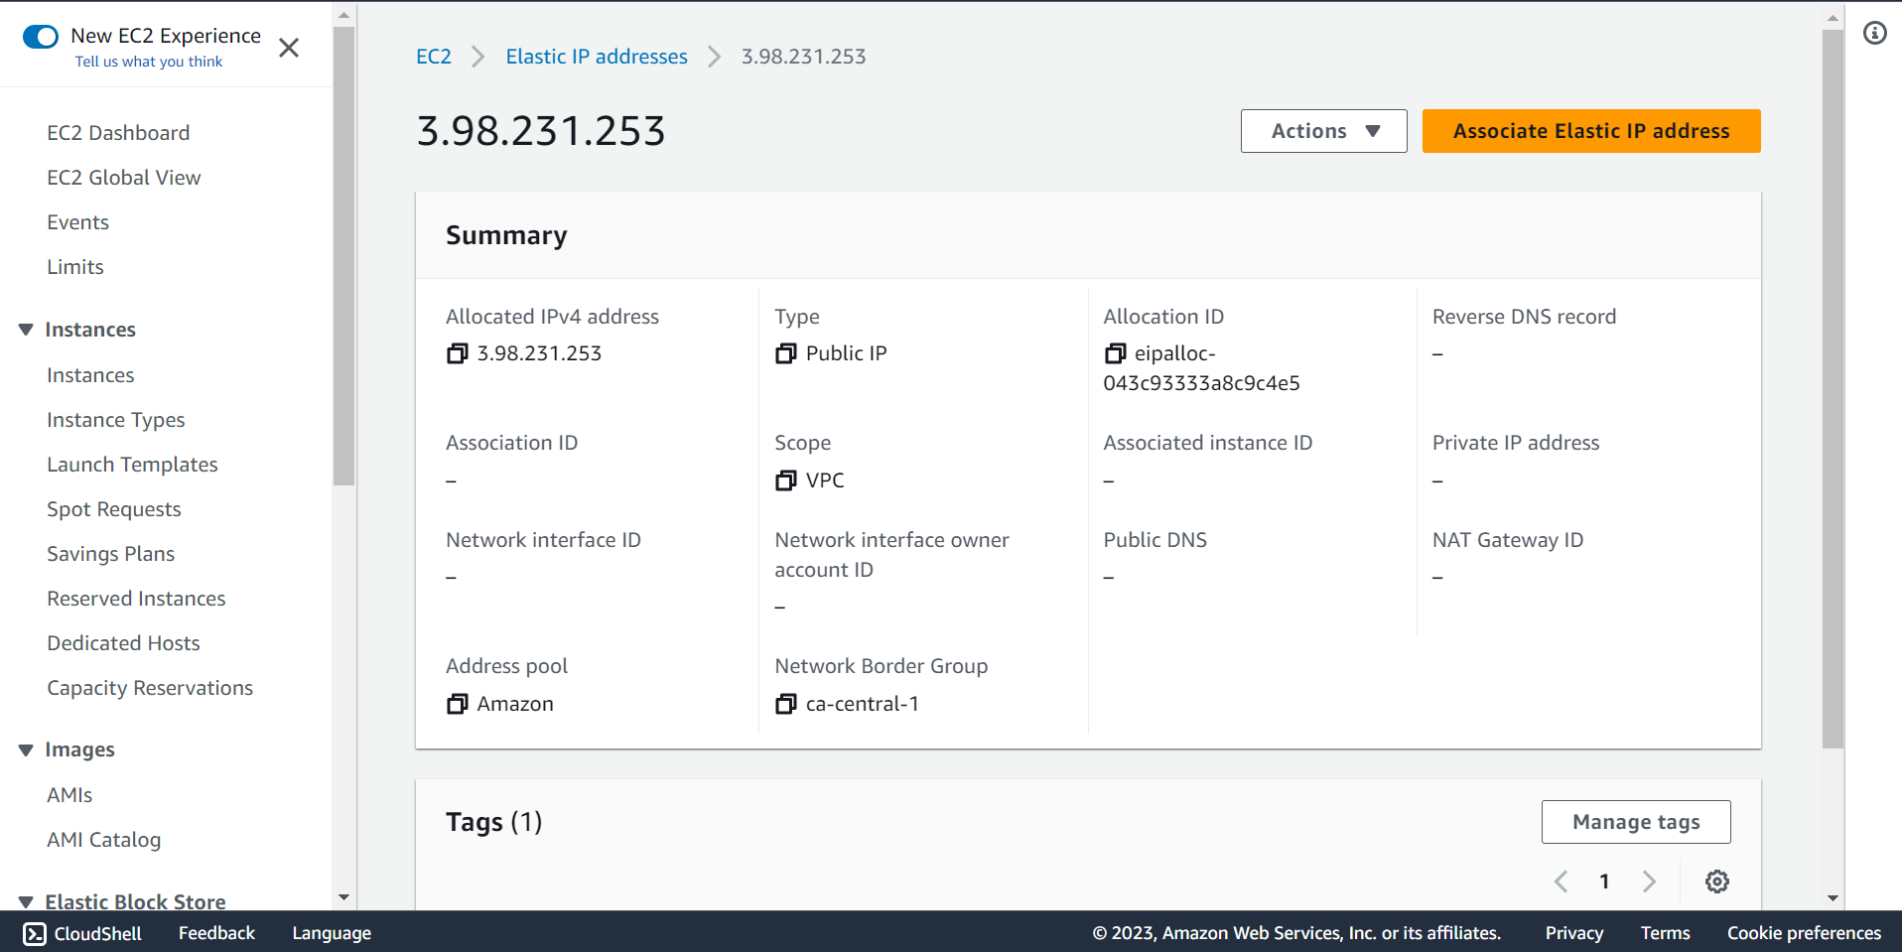Open EC2 Dashboard
1902x952 pixels.
tap(118, 133)
